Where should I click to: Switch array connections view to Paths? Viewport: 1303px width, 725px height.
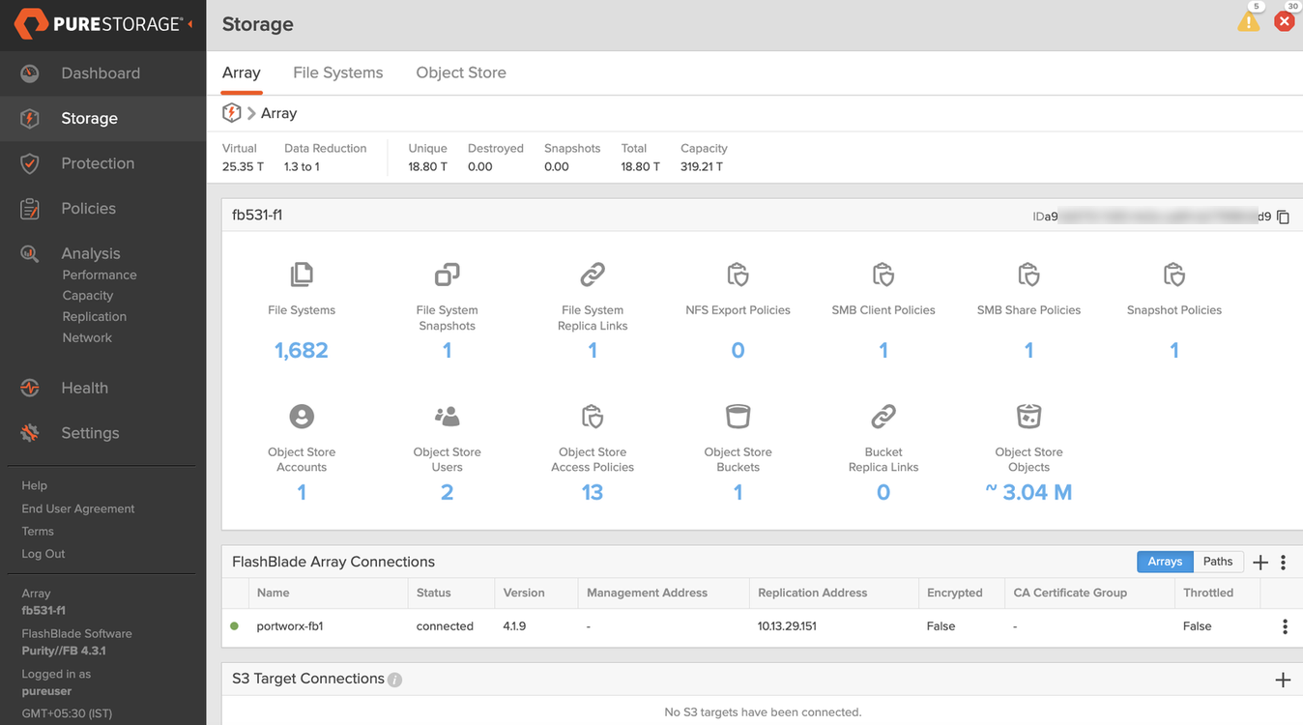pyautogui.click(x=1217, y=562)
